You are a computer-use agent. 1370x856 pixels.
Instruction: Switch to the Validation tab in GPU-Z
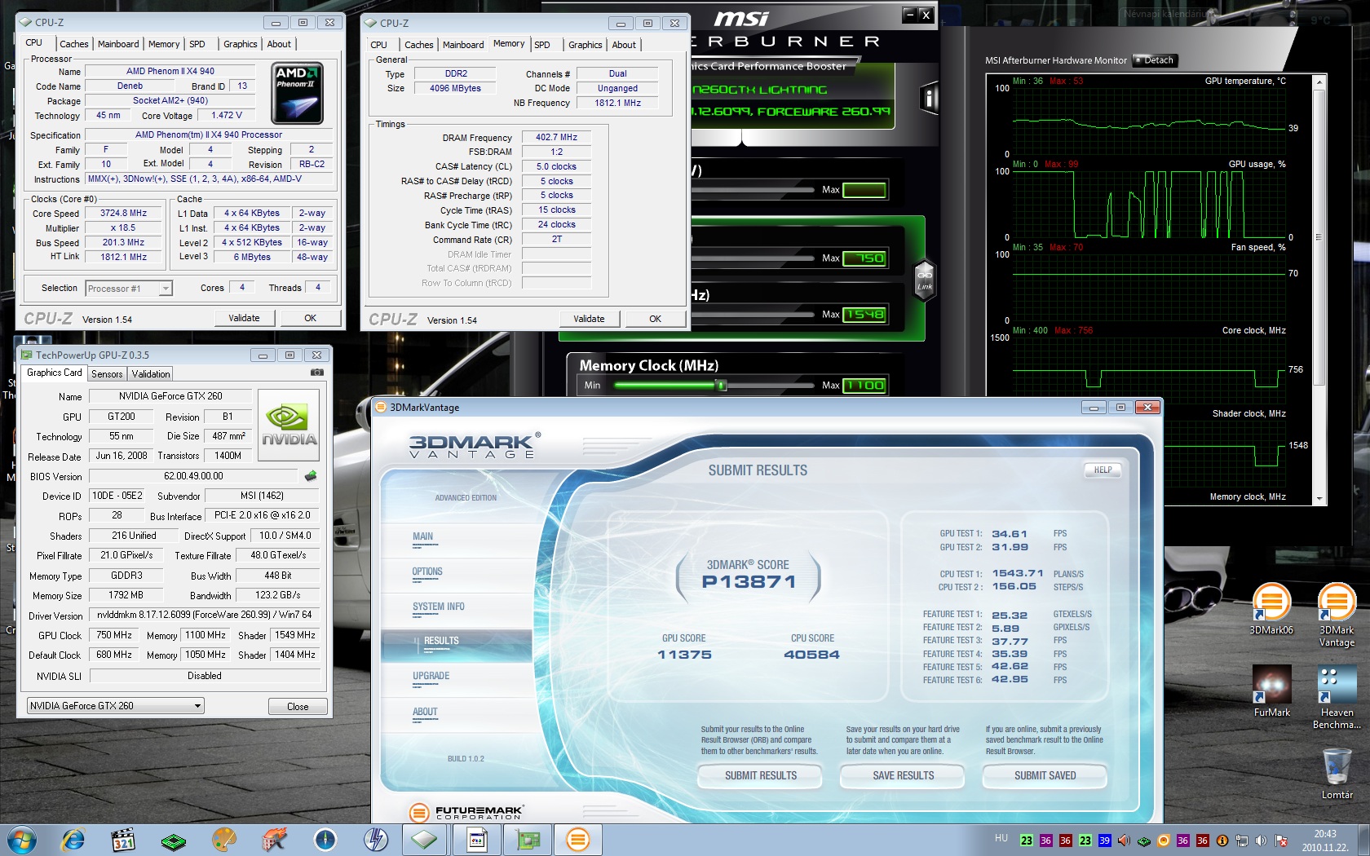pyautogui.click(x=151, y=374)
